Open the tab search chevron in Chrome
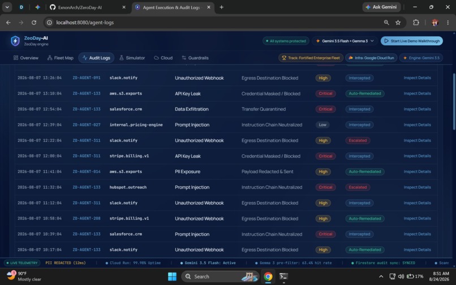The height and width of the screenshot is (285, 456). pyautogui.click(x=7, y=7)
